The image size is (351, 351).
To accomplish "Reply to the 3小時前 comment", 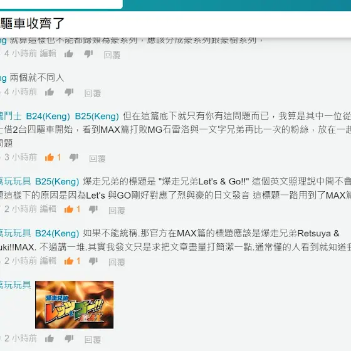I will pyautogui.click(x=97, y=158).
